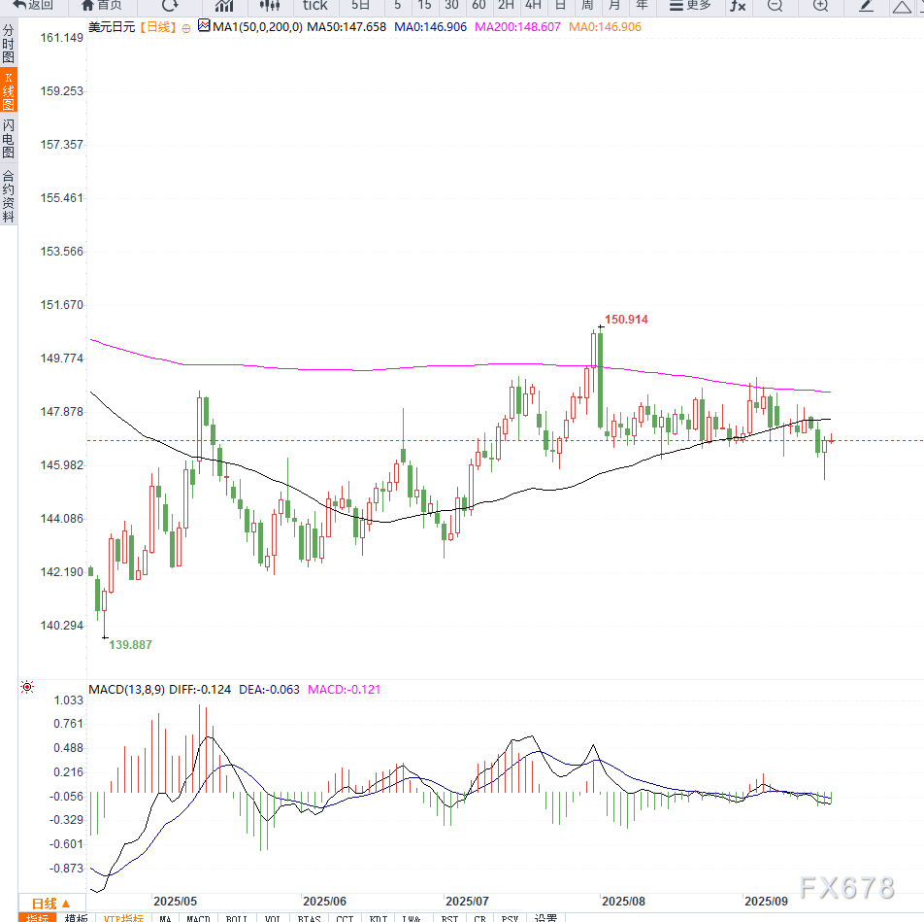Click the zoom out magnifier icon

[773, 8]
